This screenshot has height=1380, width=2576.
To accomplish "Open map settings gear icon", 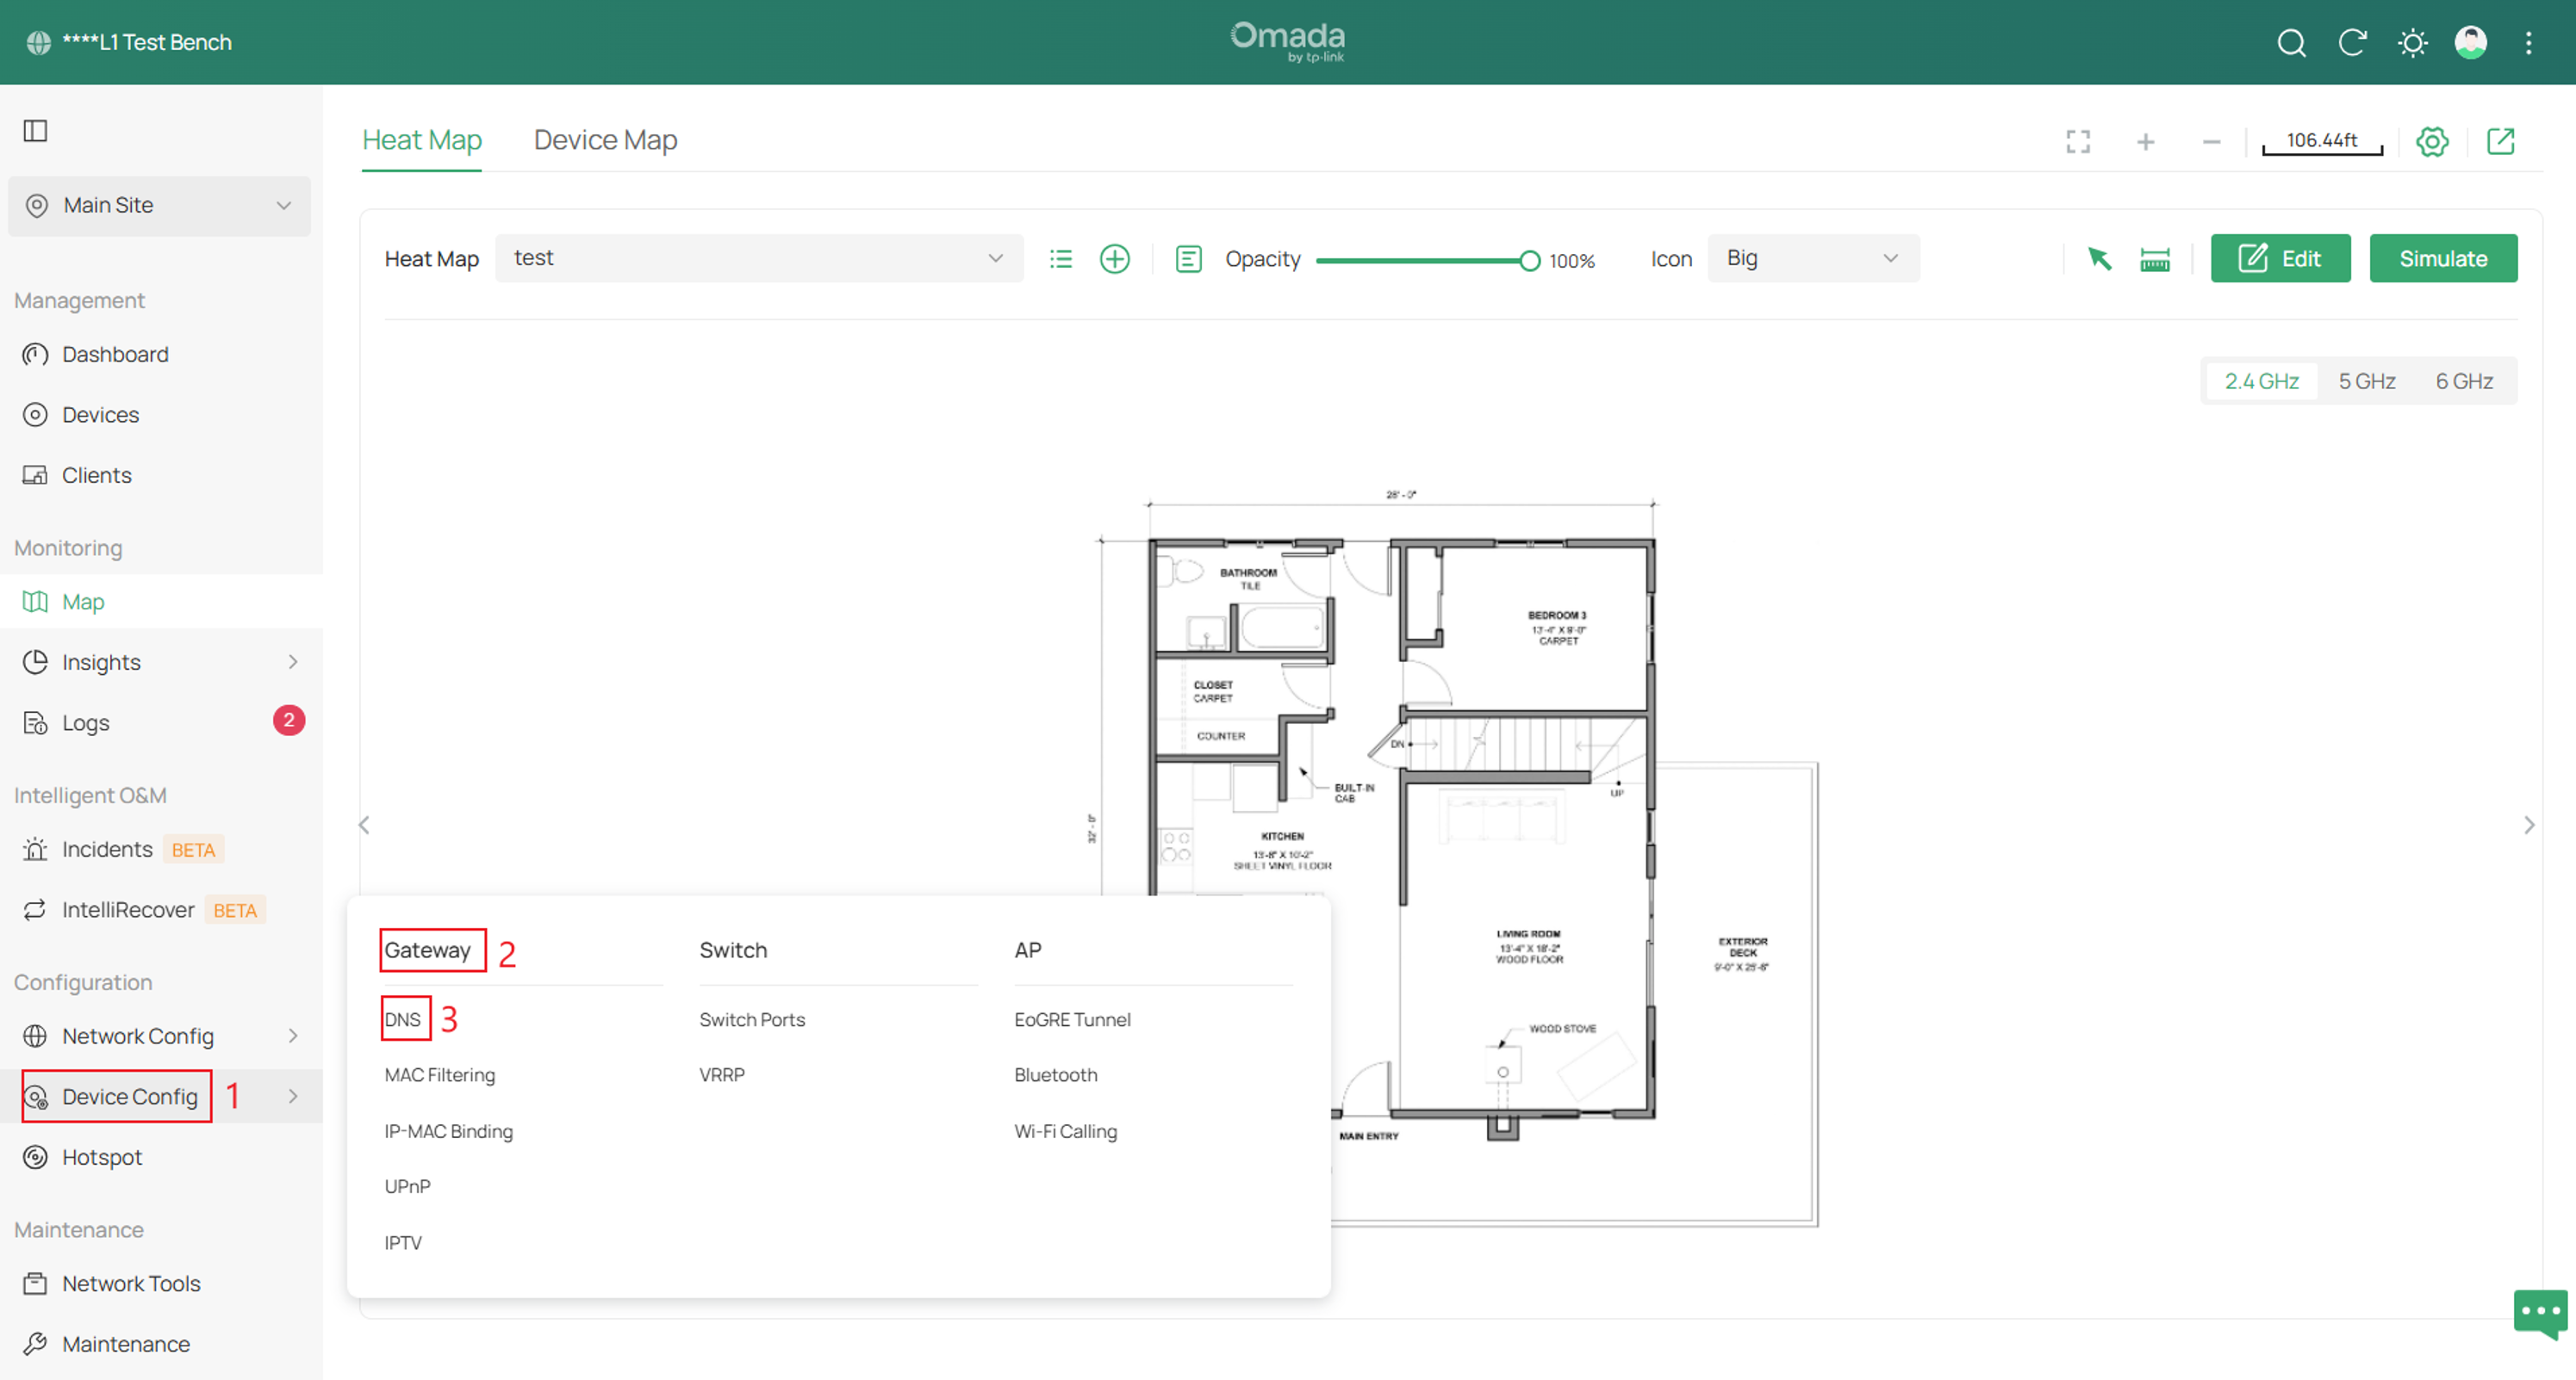I will click(2432, 142).
